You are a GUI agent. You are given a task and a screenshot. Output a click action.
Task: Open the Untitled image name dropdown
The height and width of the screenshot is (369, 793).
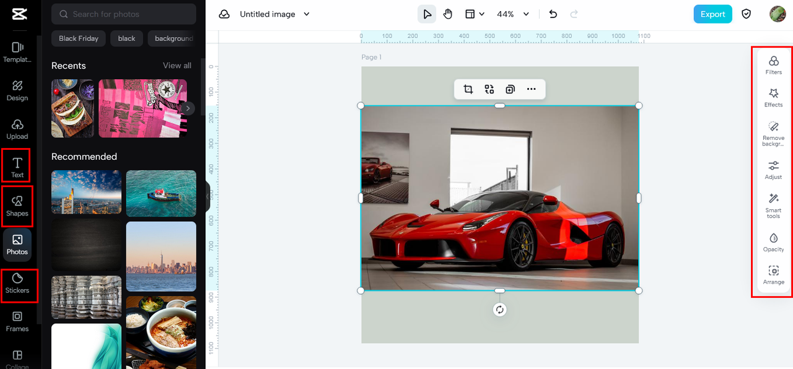click(306, 14)
